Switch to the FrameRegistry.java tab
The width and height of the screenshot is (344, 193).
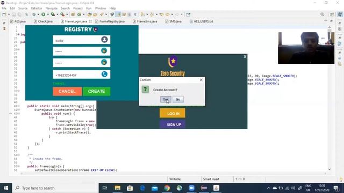pos(110,21)
